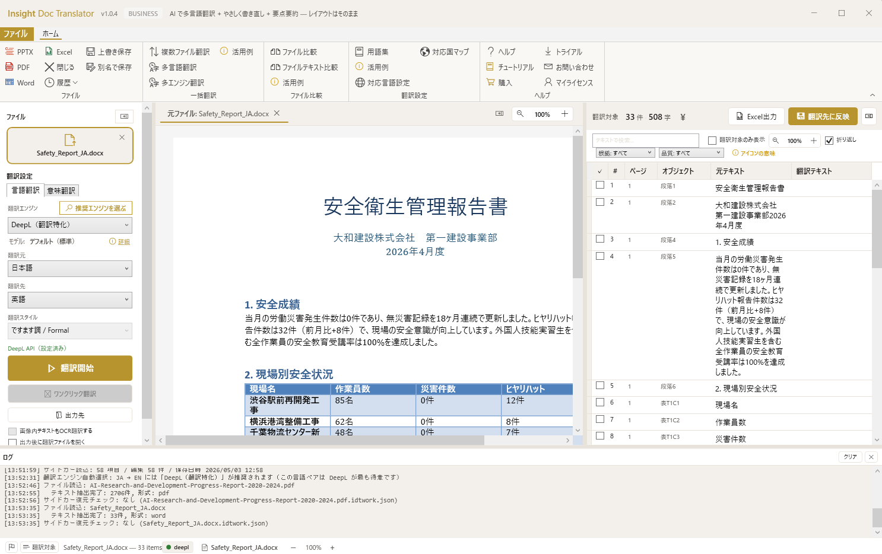This screenshot has width=882, height=554.
Task: Open ですます調 / Formal style dropdown
Action: [x=70, y=330]
